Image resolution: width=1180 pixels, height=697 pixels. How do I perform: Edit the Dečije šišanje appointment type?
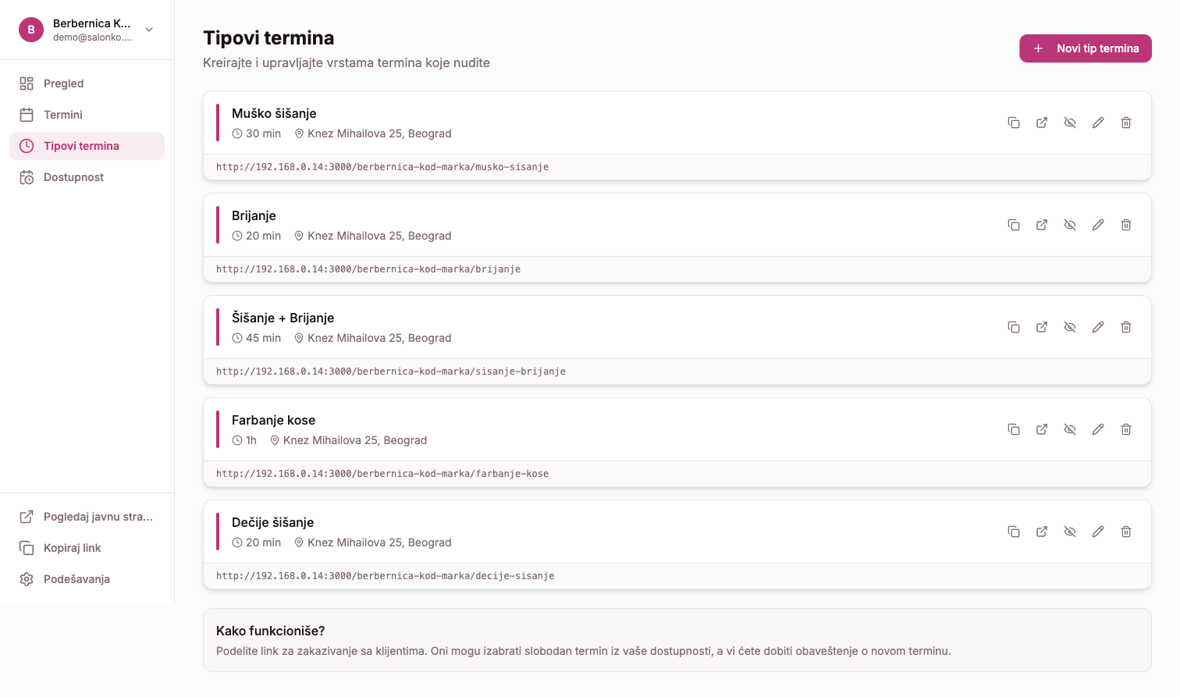[1098, 532]
